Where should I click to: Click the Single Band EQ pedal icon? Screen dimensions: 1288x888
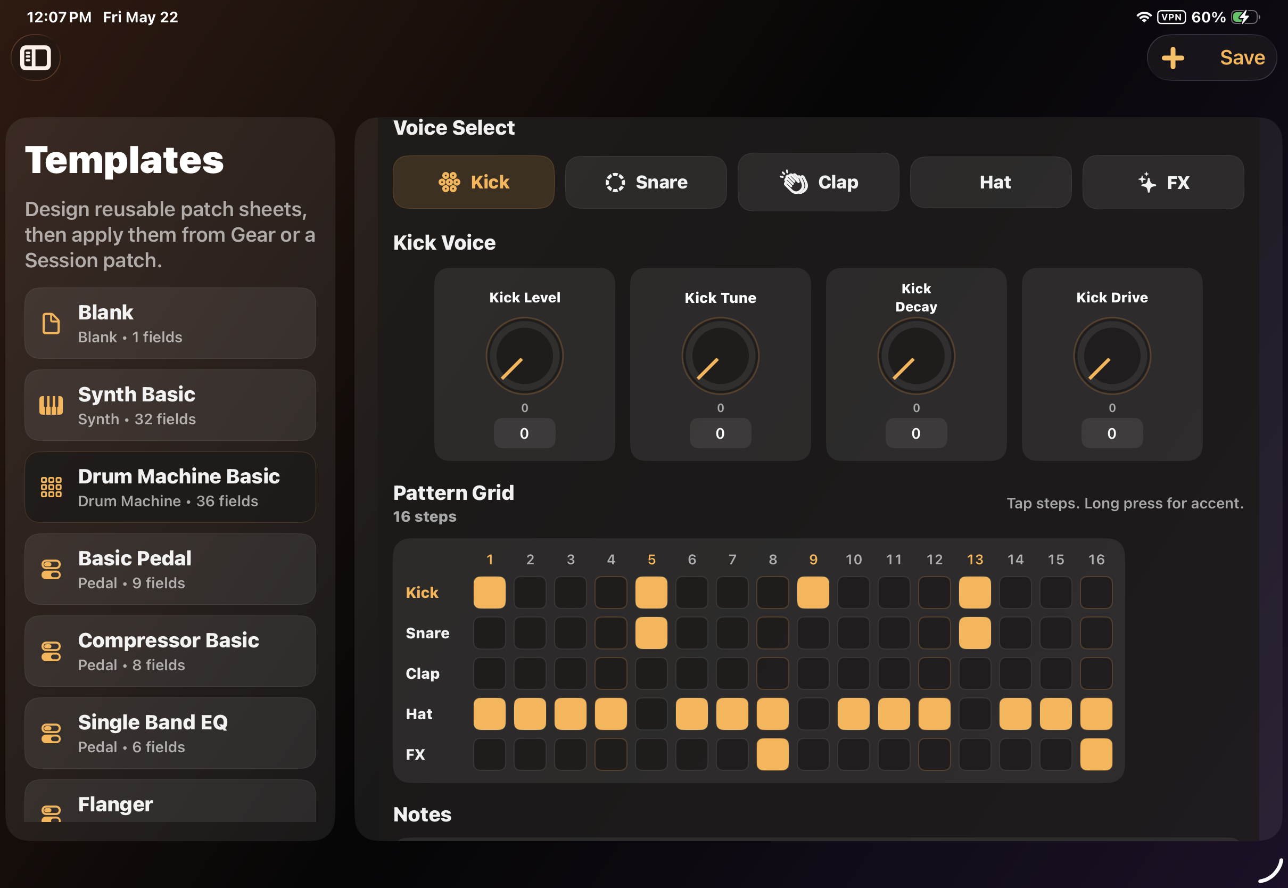pyautogui.click(x=51, y=733)
